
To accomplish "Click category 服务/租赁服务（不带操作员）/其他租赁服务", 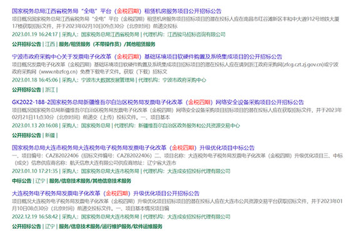I will coord(107,44).
